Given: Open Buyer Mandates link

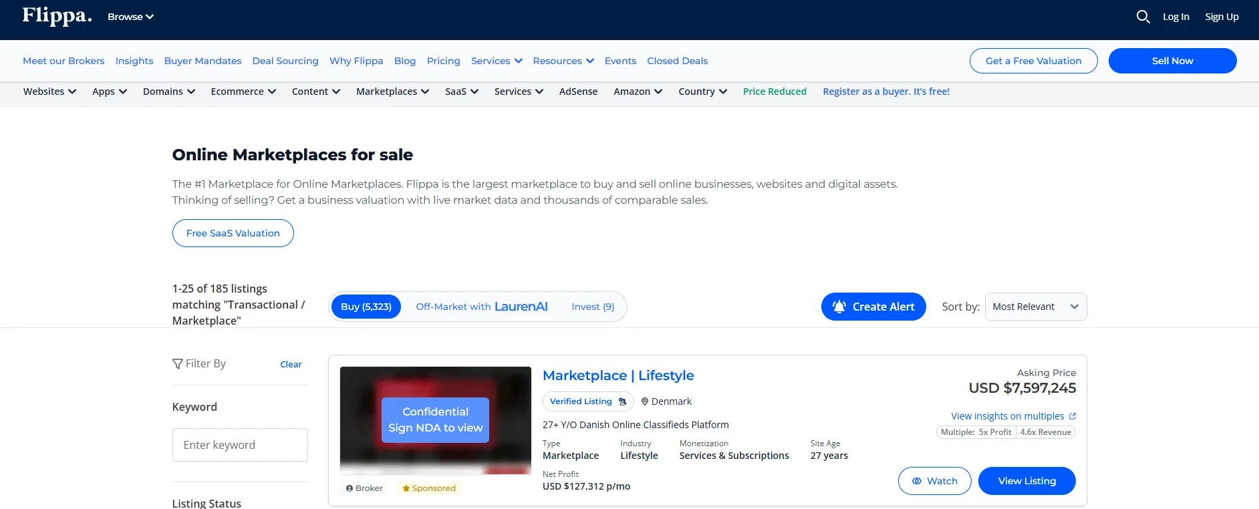Looking at the screenshot, I should pyautogui.click(x=202, y=61).
